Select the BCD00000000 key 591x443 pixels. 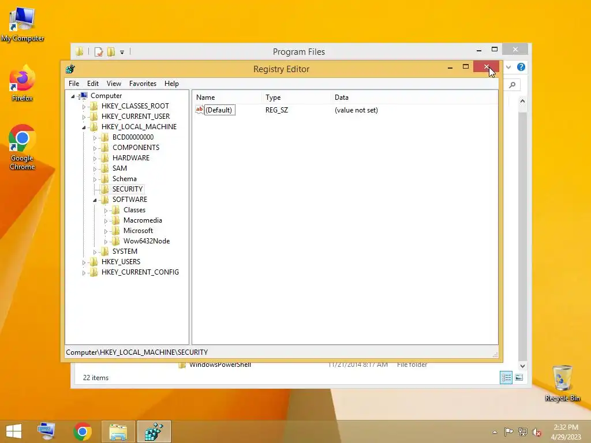(x=133, y=137)
